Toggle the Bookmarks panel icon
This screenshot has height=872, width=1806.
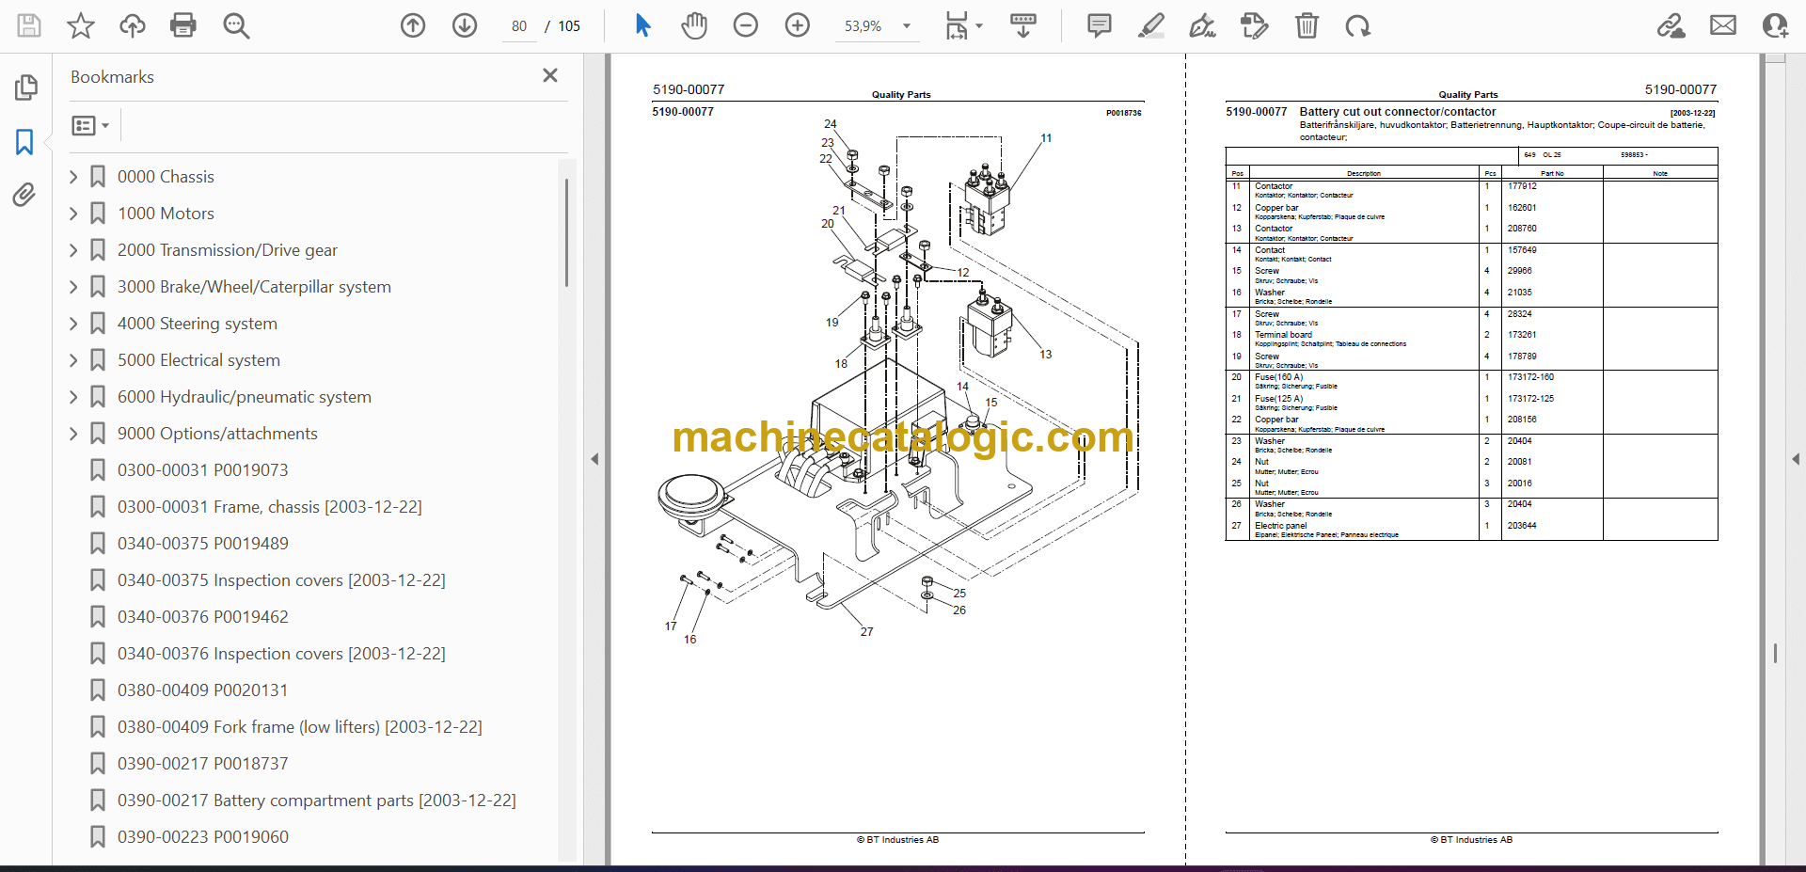tap(24, 142)
